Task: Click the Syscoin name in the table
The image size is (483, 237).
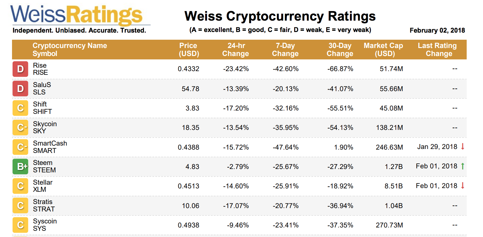Action: pos(45,221)
